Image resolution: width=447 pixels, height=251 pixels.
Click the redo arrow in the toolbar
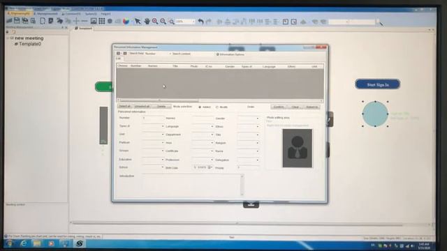tap(209, 22)
